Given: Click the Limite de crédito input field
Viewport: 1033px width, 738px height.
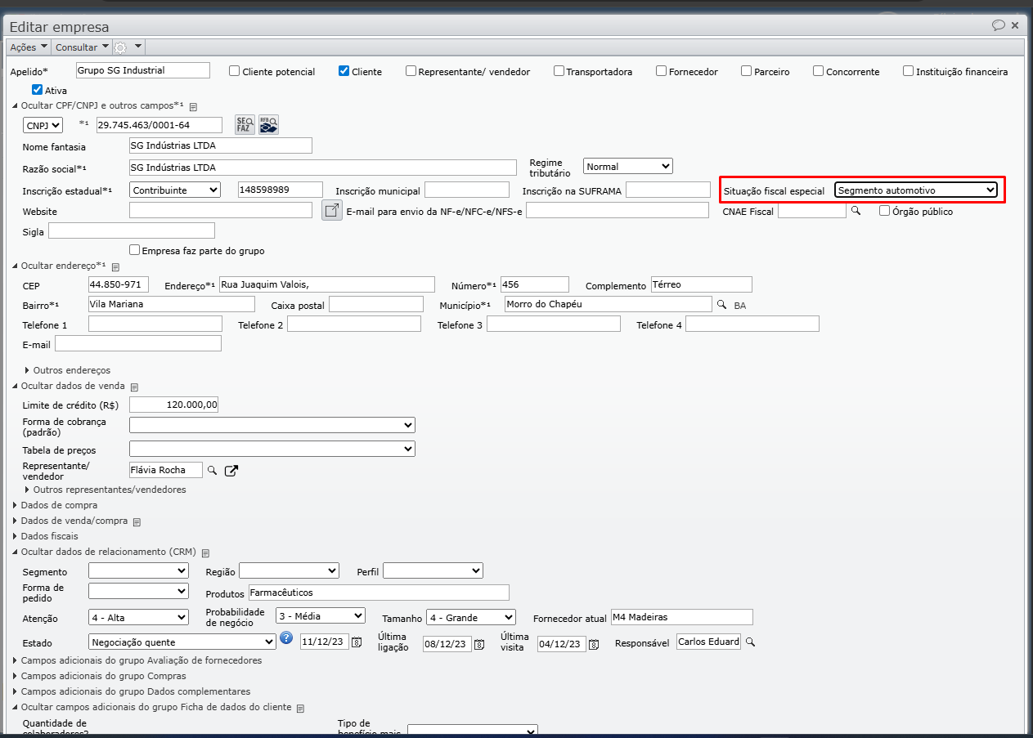Looking at the screenshot, I should [x=174, y=405].
